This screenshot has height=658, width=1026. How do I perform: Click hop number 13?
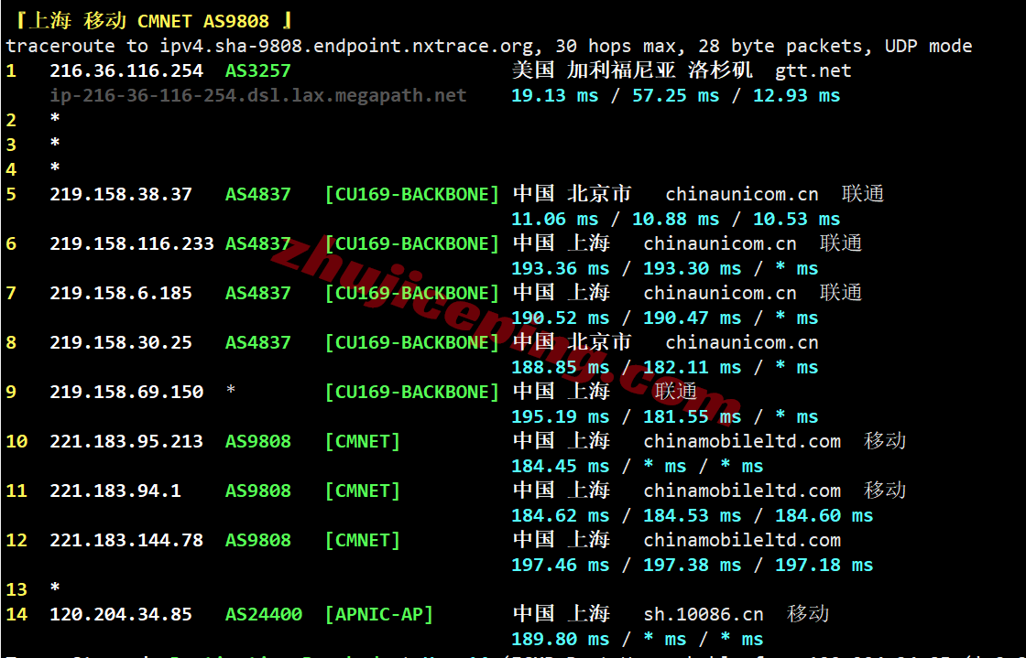click(x=17, y=590)
